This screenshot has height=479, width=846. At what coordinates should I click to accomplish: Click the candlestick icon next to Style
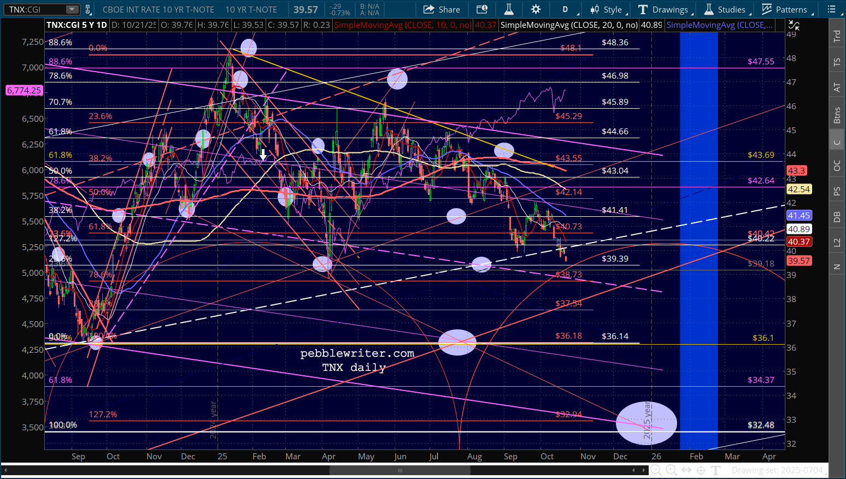point(594,9)
